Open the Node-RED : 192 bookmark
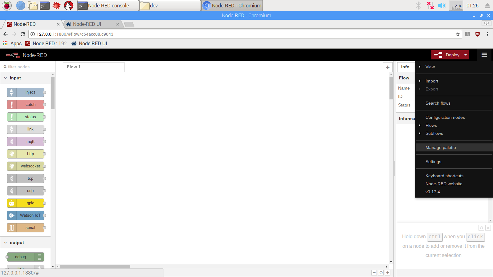The width and height of the screenshot is (493, 277). click(x=46, y=43)
